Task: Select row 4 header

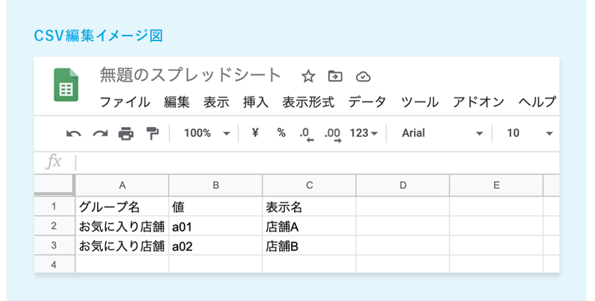Action: coord(54,265)
